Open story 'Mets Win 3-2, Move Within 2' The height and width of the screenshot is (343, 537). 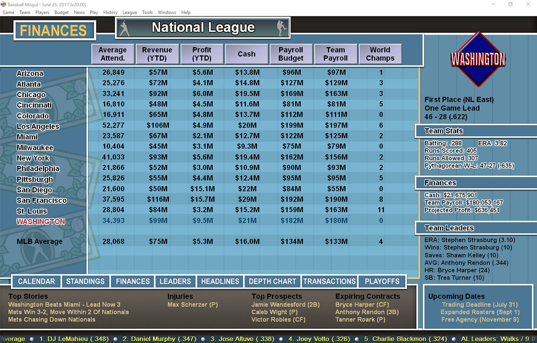click(69, 312)
